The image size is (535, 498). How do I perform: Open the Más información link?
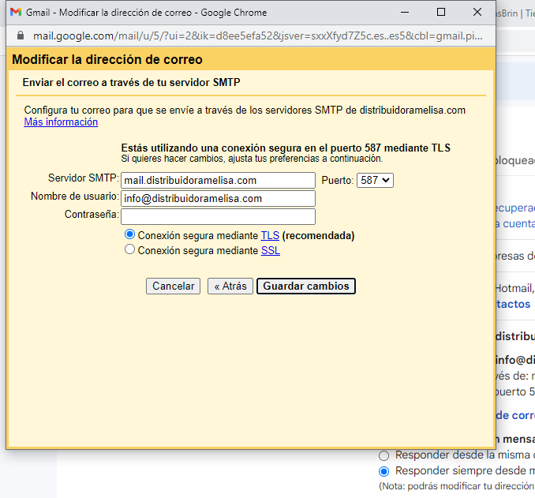coord(61,122)
